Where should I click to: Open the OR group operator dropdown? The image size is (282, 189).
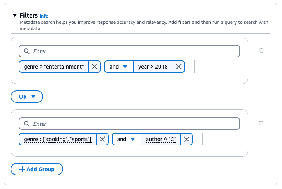pos(27,97)
